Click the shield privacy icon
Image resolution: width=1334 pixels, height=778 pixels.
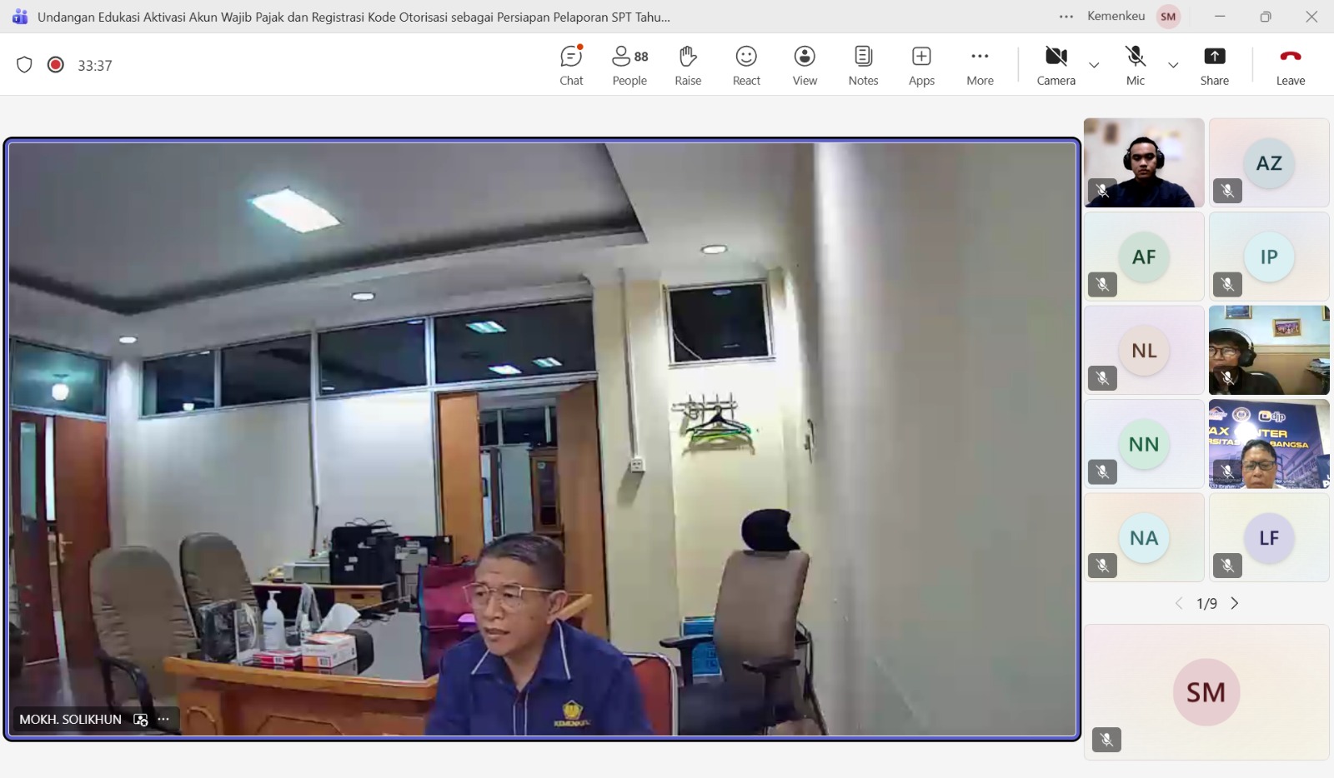(24, 65)
